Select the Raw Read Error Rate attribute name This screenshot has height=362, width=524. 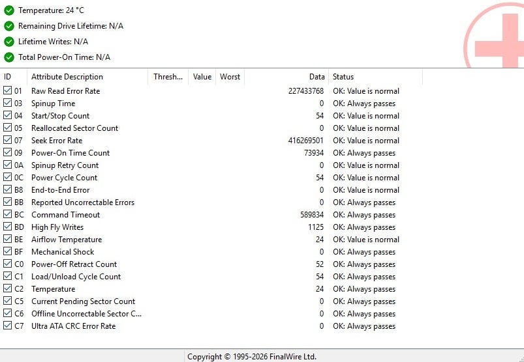pos(65,91)
